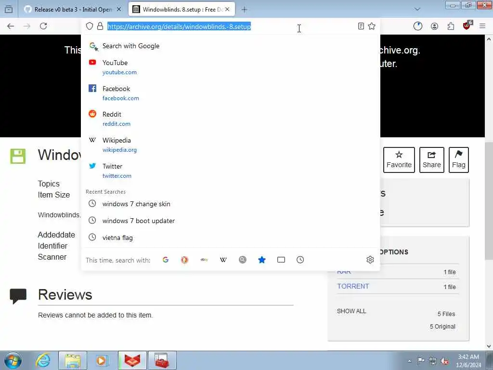The width and height of the screenshot is (493, 370).
Task: Bookmark this page with the star icon
Action: [372, 26]
